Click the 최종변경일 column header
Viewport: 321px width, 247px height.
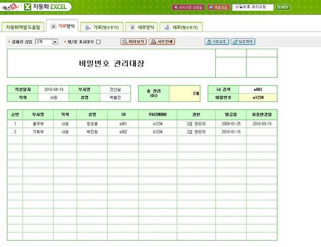click(262, 114)
